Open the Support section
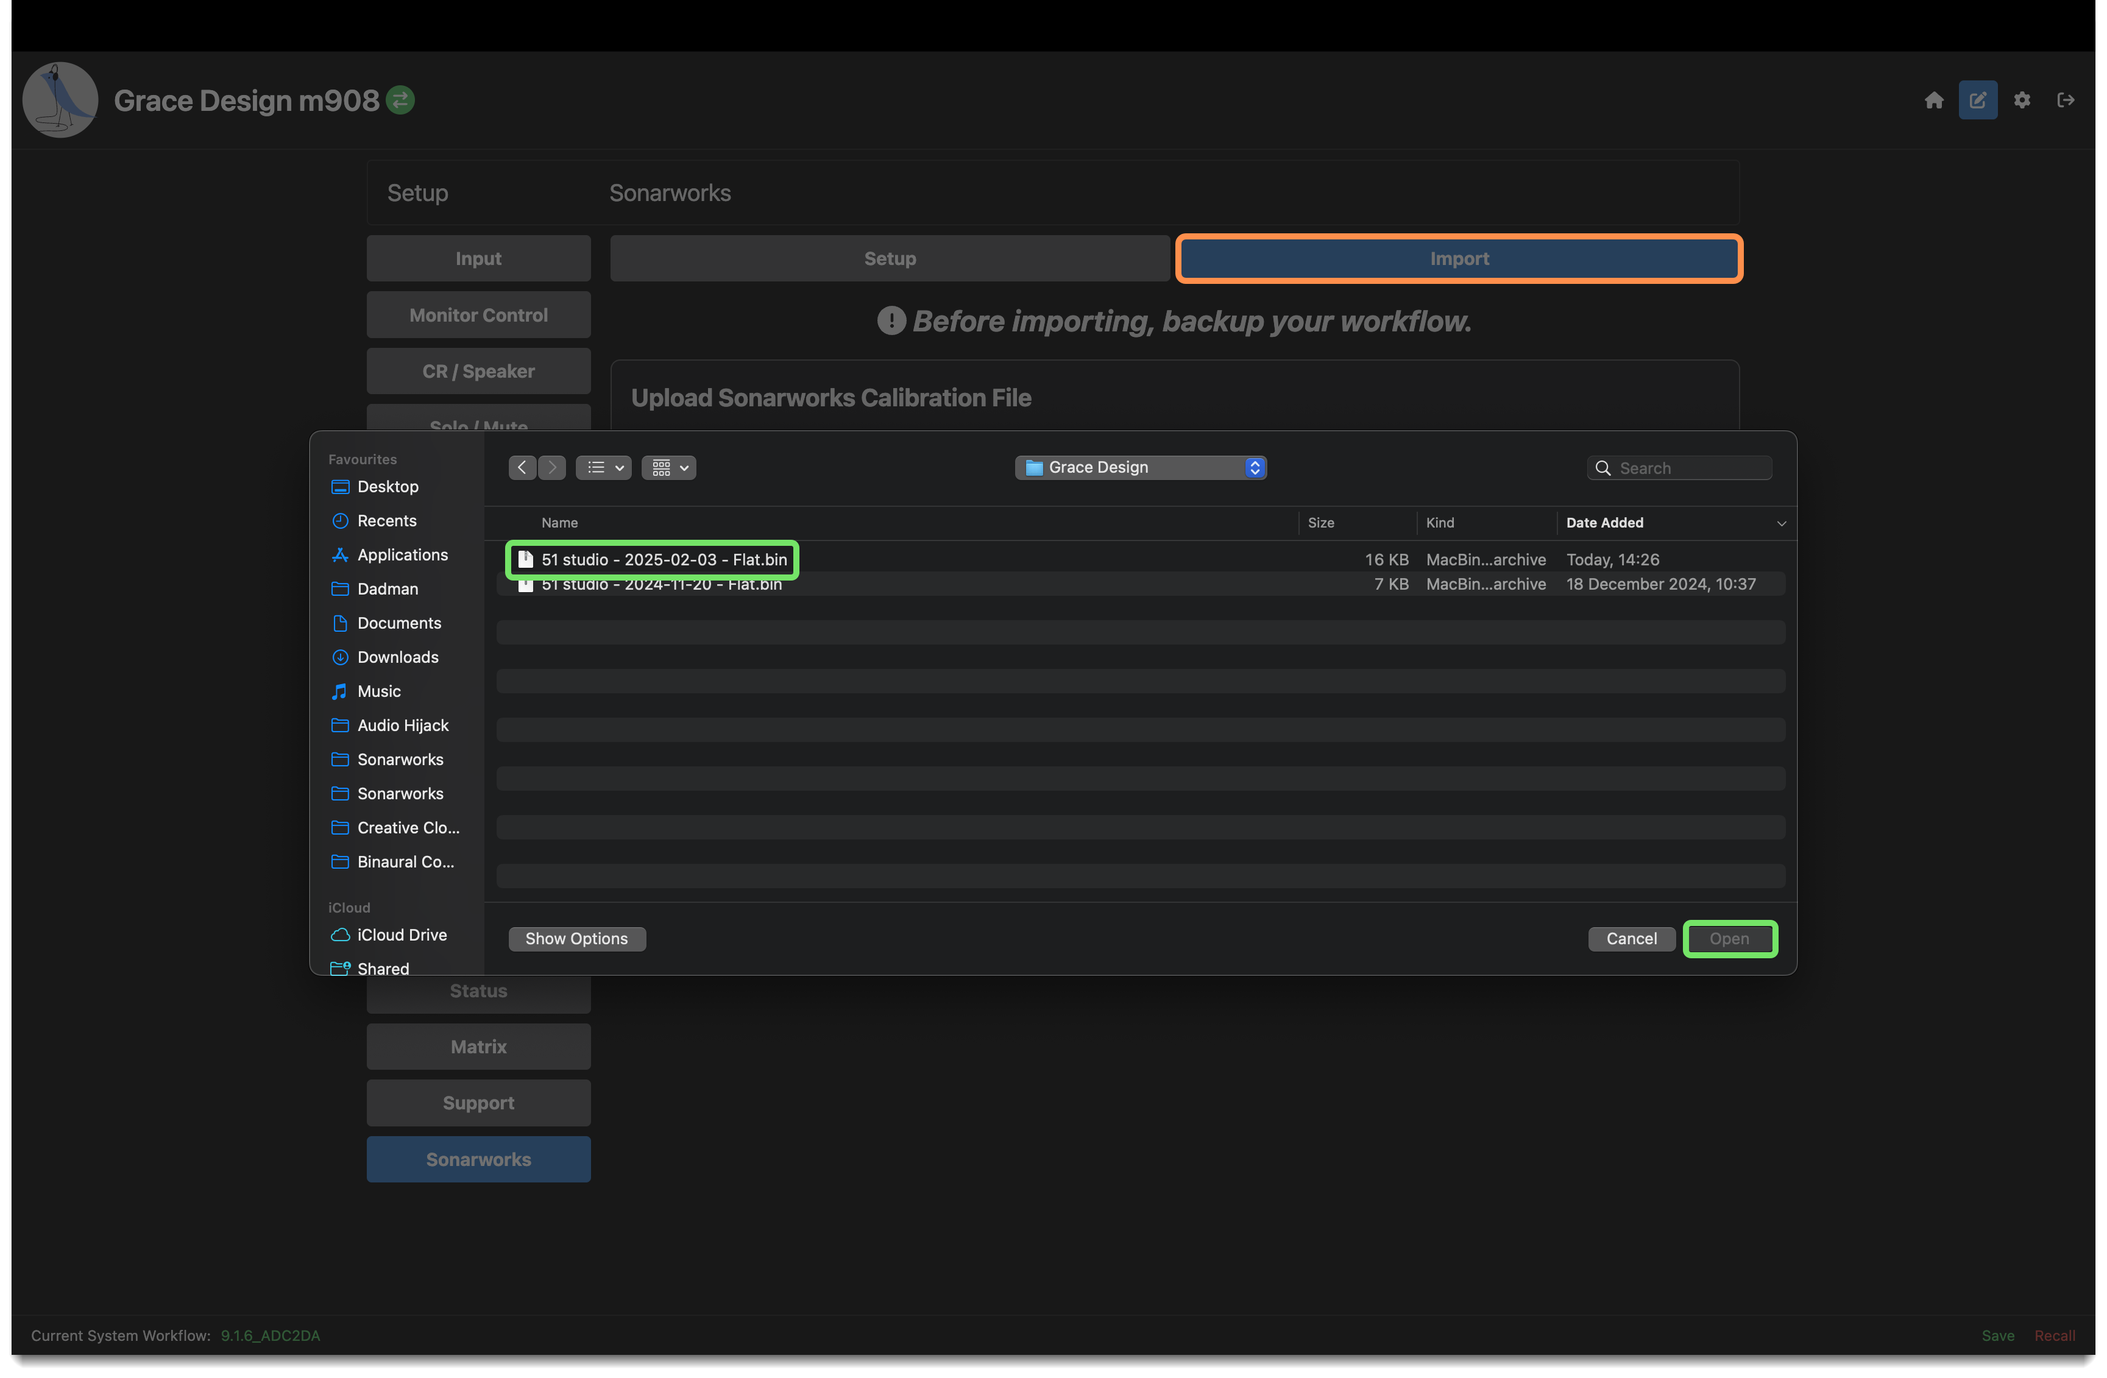The height and width of the screenshot is (1378, 2107). pyautogui.click(x=478, y=1104)
